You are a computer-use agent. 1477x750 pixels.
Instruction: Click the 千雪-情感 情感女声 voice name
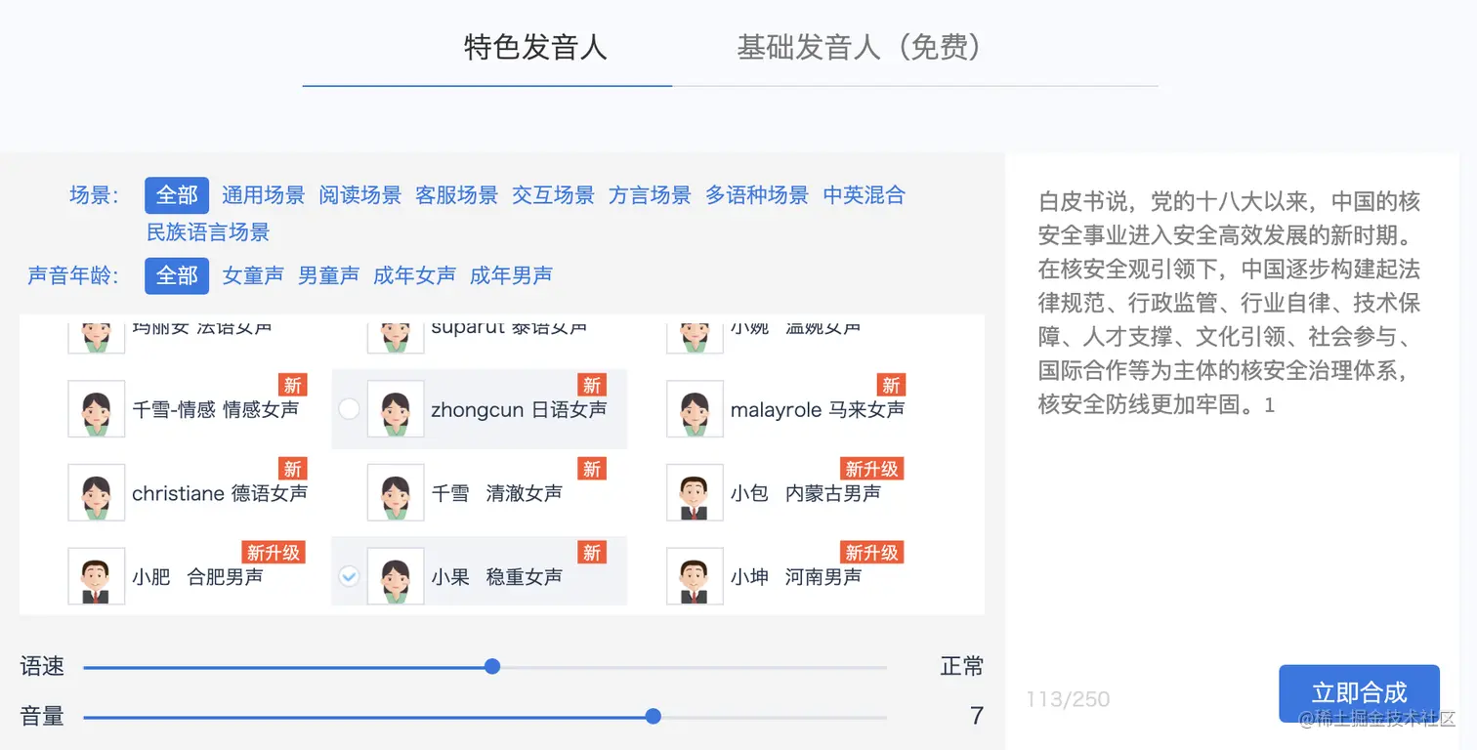[216, 410]
